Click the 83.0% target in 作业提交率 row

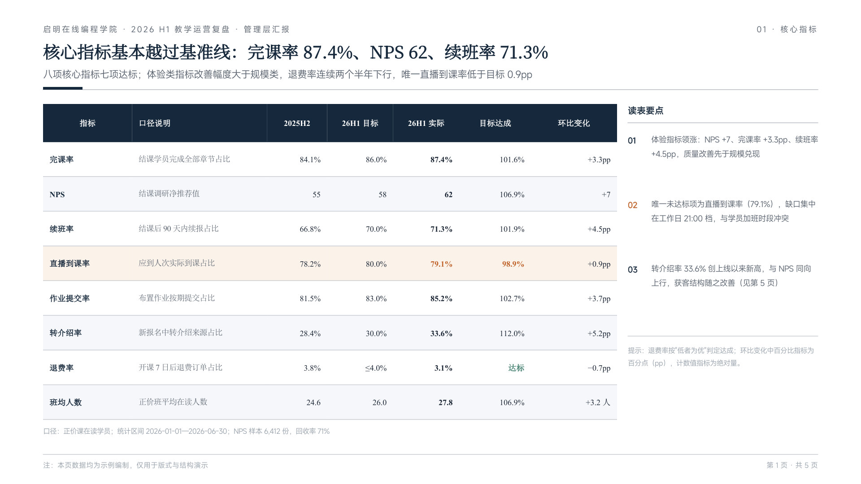(376, 298)
